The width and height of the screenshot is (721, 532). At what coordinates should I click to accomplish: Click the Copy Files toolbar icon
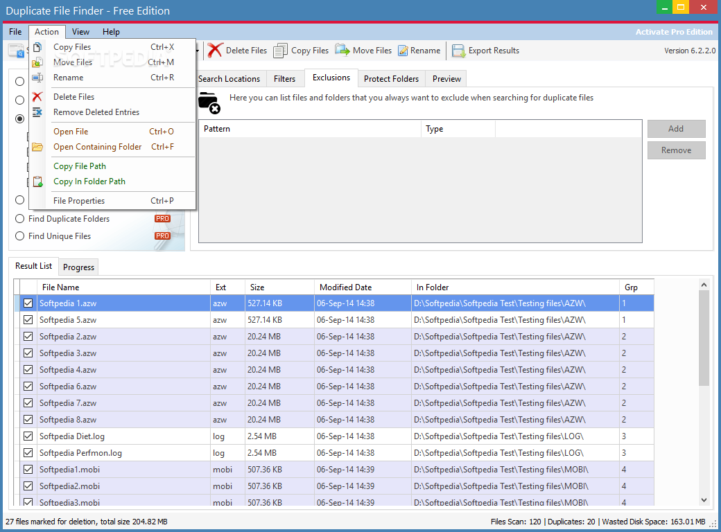click(280, 51)
